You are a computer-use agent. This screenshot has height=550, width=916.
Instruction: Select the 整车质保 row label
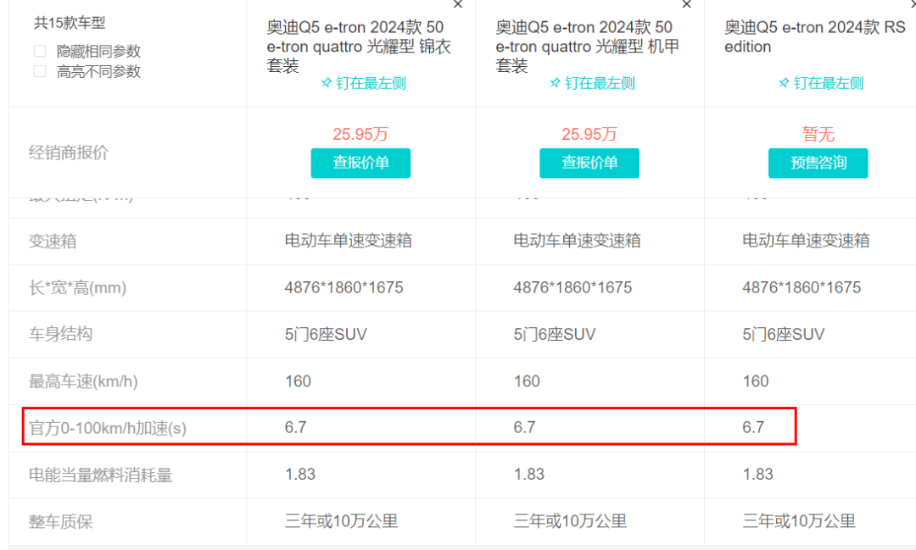pyautogui.click(x=60, y=521)
